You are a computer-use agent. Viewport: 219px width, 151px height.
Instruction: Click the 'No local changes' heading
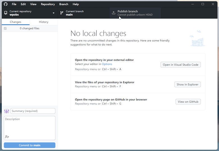98,33
